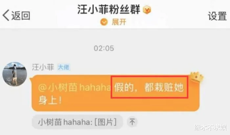230x135 pixels.
Task: Select the red-boxed text 假的，都栽赃她
Action: [x=149, y=87]
